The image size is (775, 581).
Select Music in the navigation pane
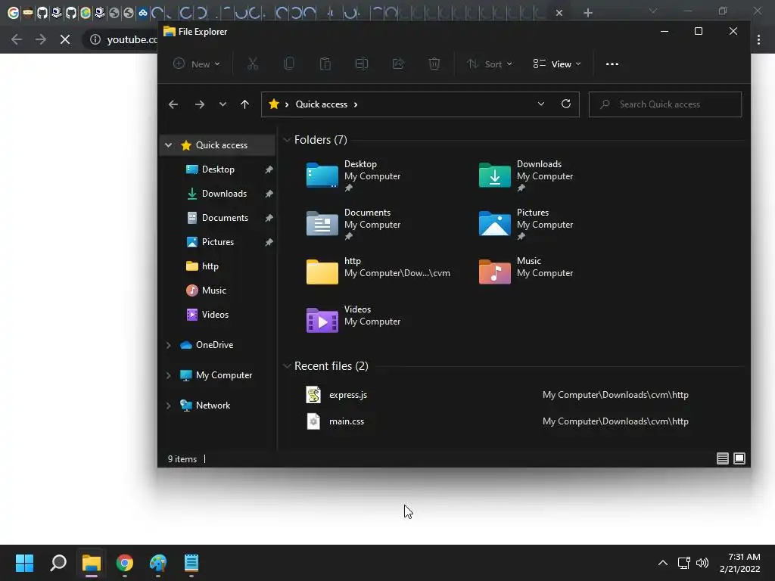pos(213,290)
